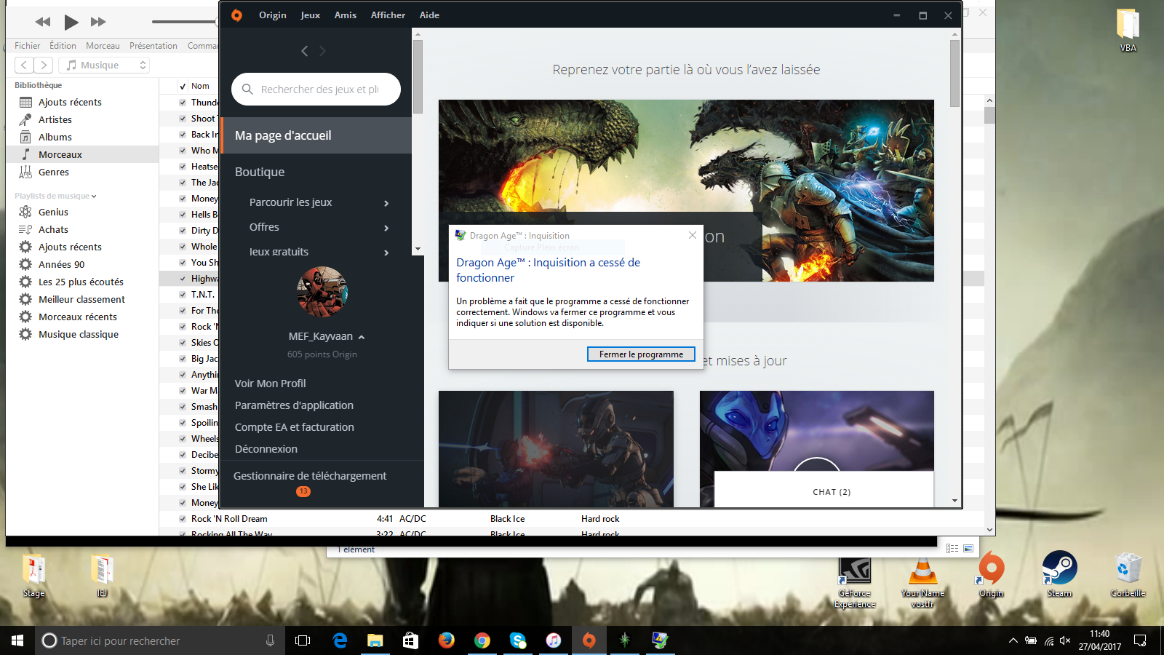Click the iTunes play button
This screenshot has width=1164, height=655.
71,22
